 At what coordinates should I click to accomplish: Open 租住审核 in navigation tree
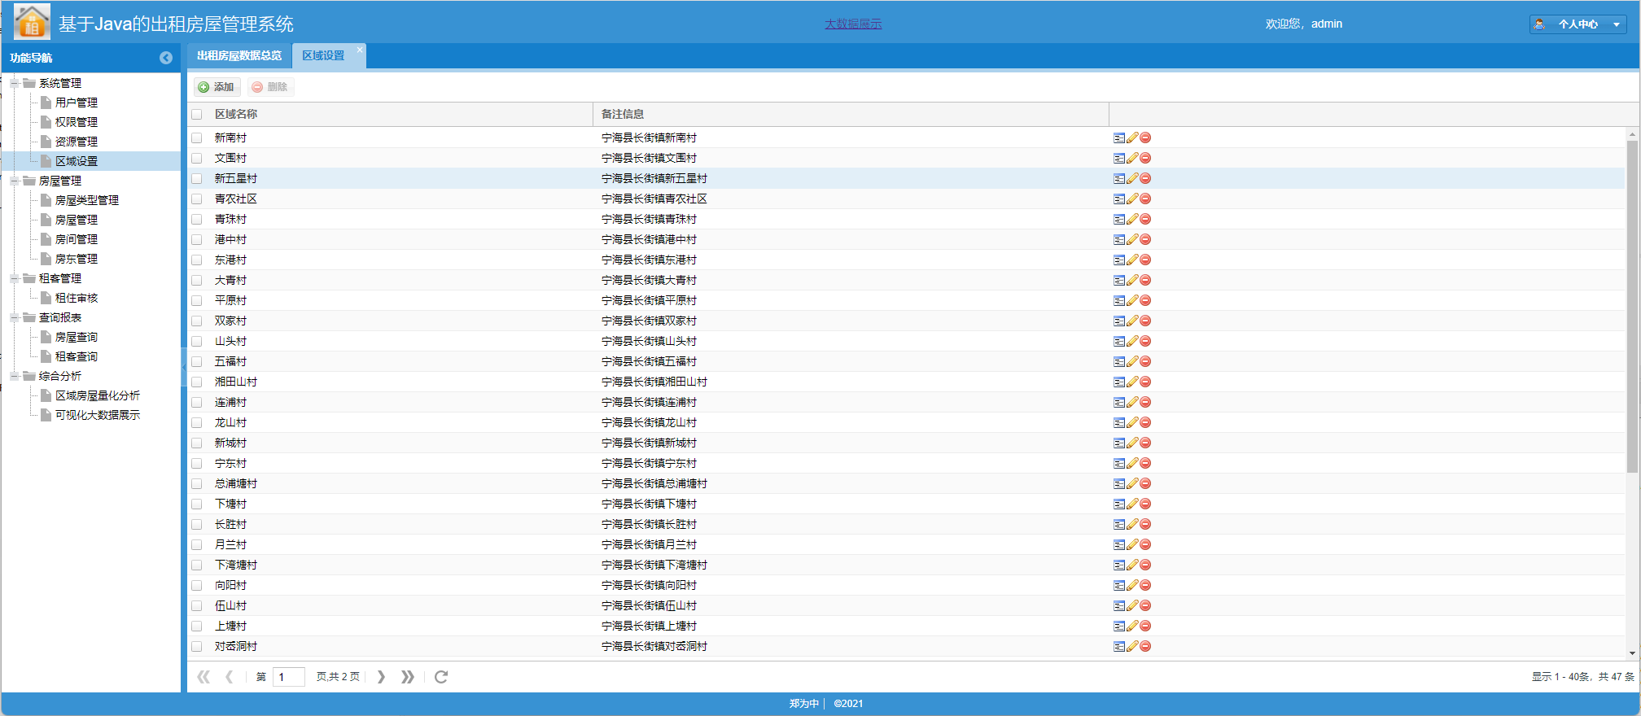77,298
